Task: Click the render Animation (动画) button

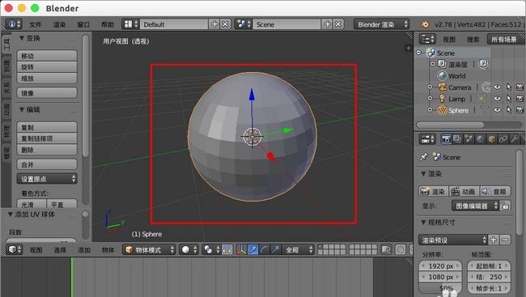Action: pyautogui.click(x=464, y=191)
